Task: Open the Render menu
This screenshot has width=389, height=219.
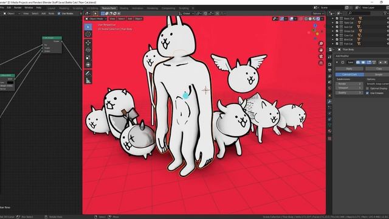Action: click(18, 8)
